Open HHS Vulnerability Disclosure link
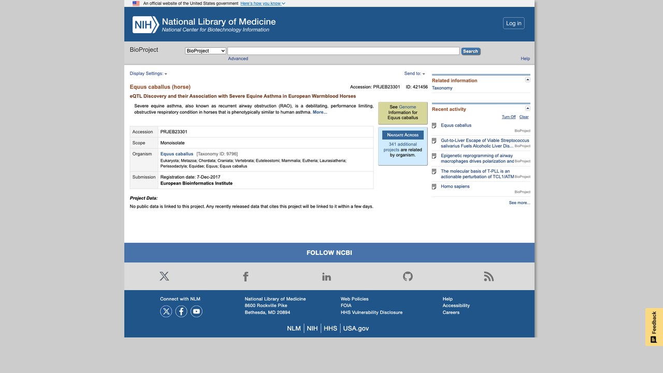Image resolution: width=663 pixels, height=373 pixels. 371,312
